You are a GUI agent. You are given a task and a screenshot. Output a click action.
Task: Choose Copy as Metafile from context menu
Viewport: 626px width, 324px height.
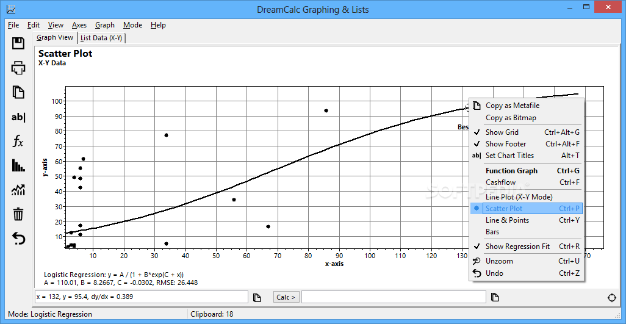tap(526, 106)
